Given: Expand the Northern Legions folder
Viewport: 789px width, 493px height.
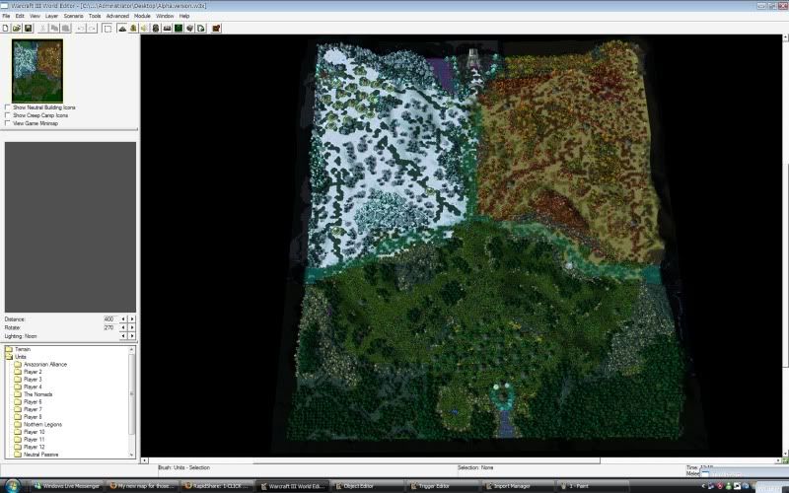Looking at the screenshot, I should [x=18, y=424].
